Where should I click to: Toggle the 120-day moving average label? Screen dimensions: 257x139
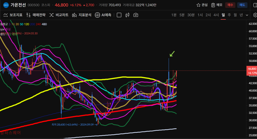tap(27, 24)
